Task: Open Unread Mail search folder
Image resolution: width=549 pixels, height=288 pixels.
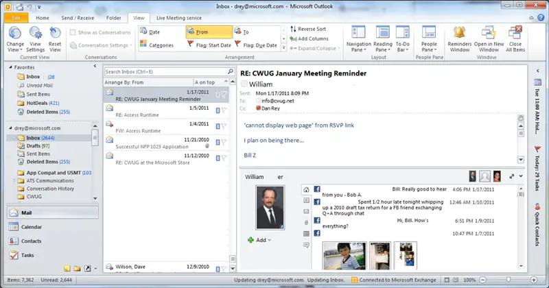Action: (40, 86)
